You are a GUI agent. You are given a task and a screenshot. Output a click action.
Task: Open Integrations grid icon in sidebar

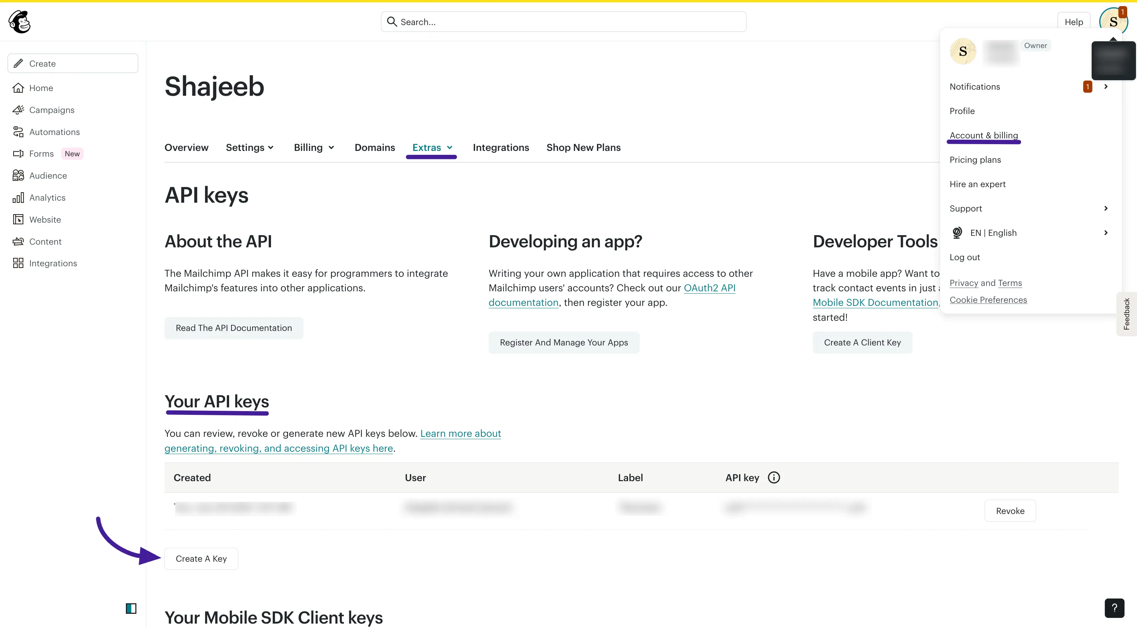(18, 263)
